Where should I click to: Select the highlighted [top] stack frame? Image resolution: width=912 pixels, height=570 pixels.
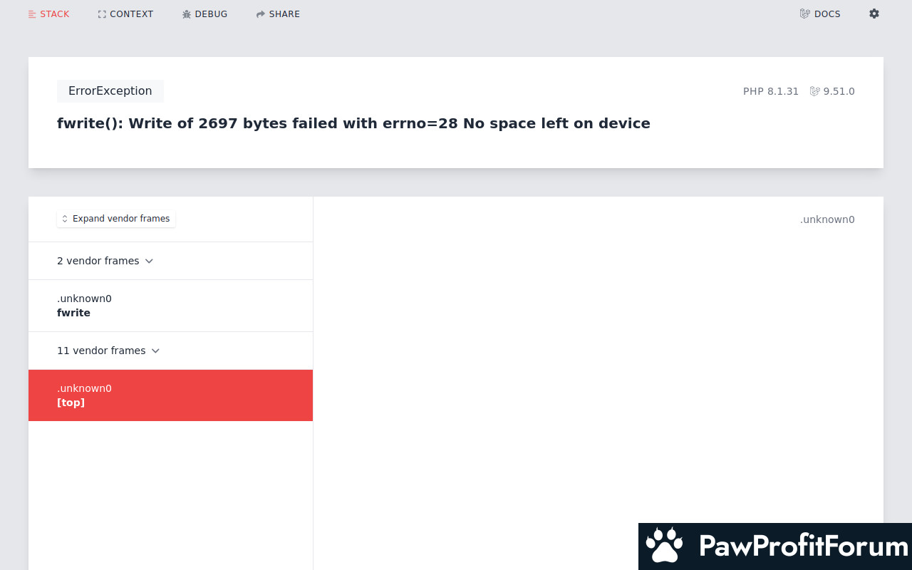point(170,395)
